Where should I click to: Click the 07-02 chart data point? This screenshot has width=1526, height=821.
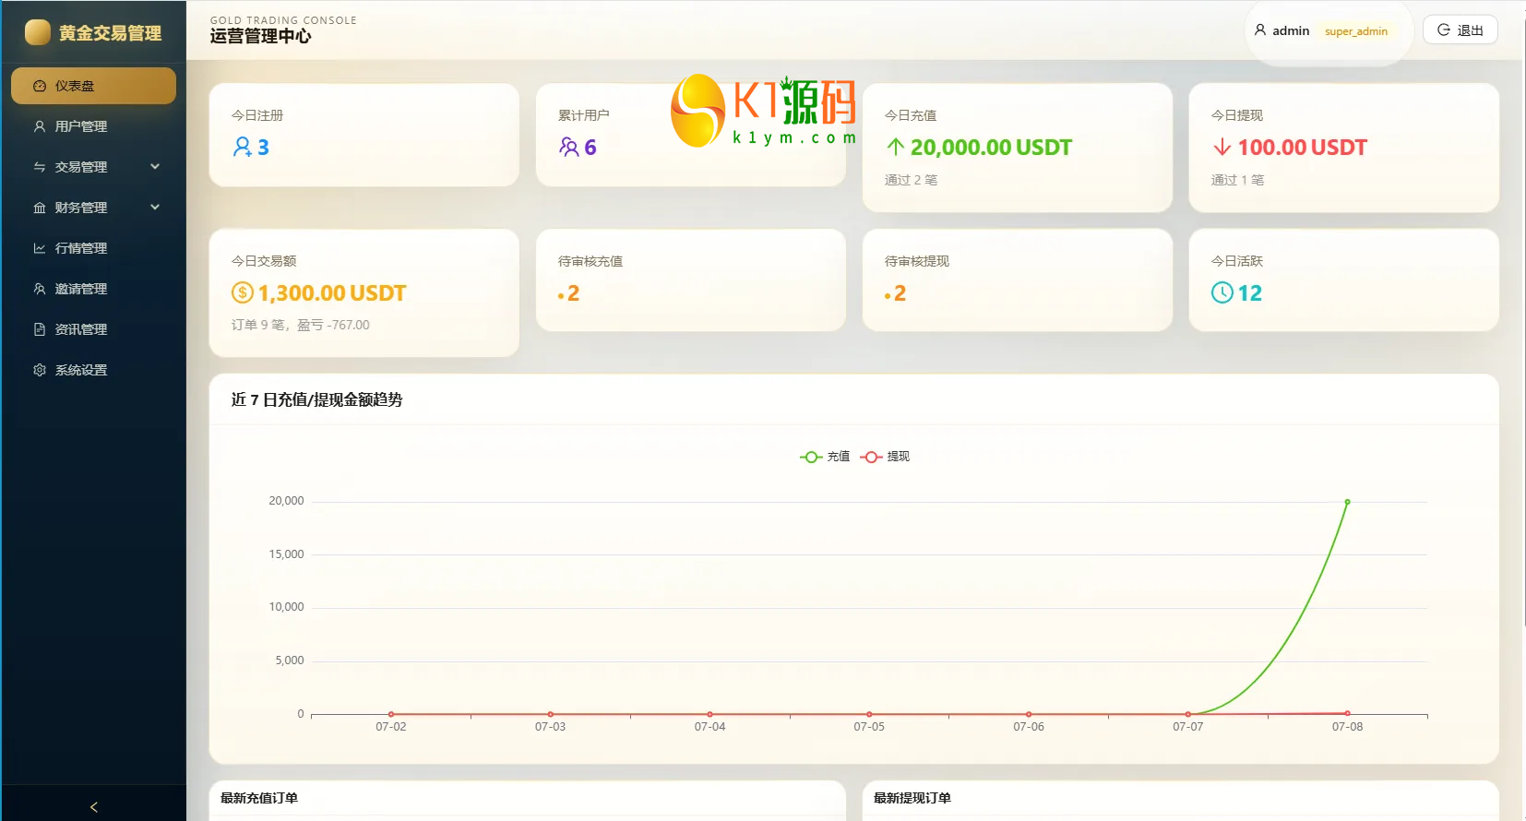click(x=391, y=714)
